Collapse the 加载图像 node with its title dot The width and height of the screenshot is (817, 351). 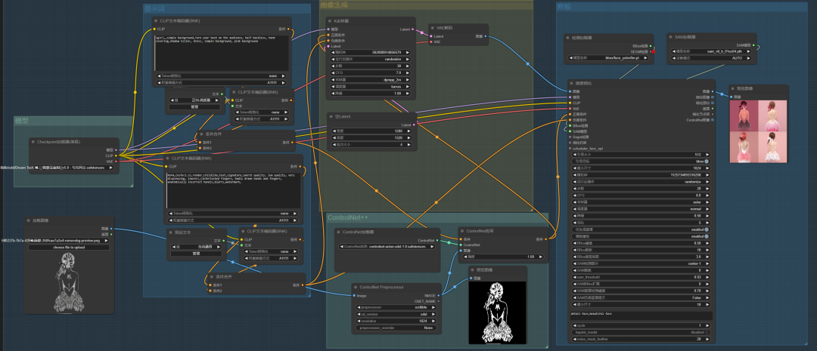tap(30, 220)
